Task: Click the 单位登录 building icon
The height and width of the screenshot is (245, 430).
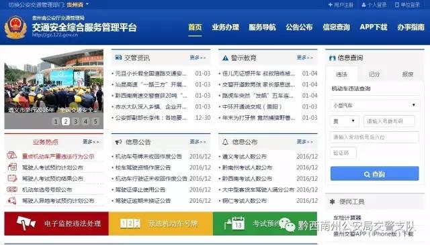Action: pyautogui.click(x=397, y=5)
